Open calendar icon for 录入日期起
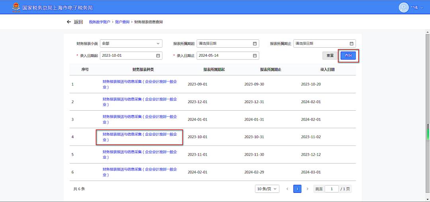 coord(158,56)
